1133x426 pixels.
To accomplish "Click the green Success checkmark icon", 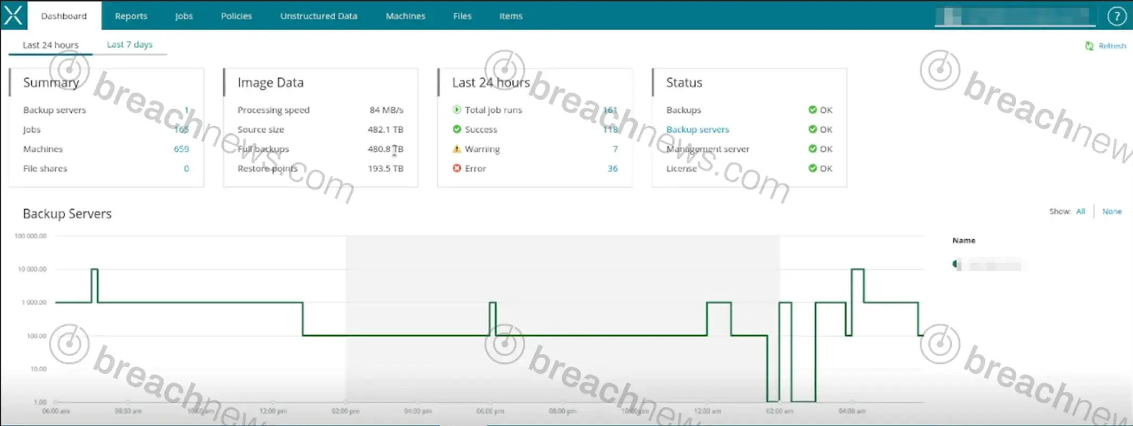I will click(x=456, y=129).
